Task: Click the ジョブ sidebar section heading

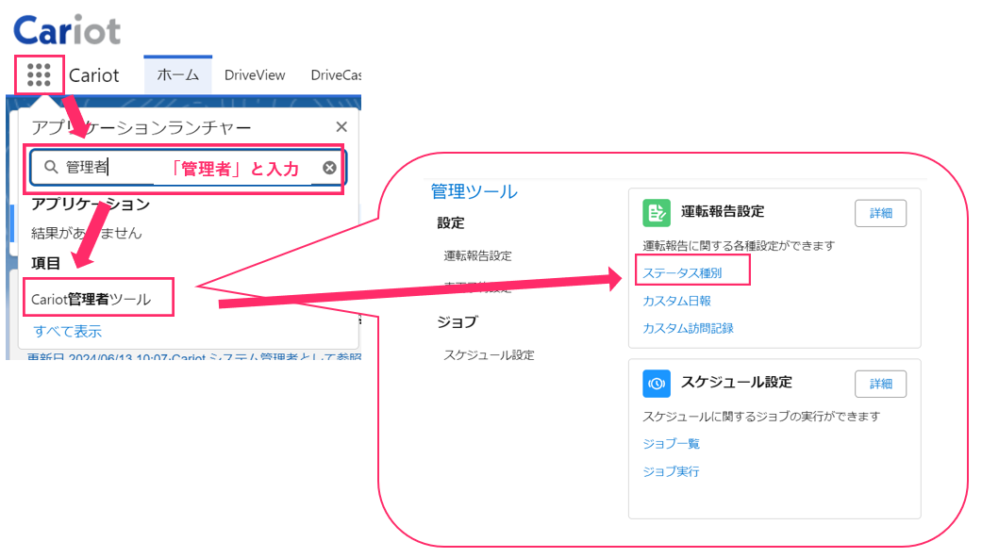Action: 458,322
